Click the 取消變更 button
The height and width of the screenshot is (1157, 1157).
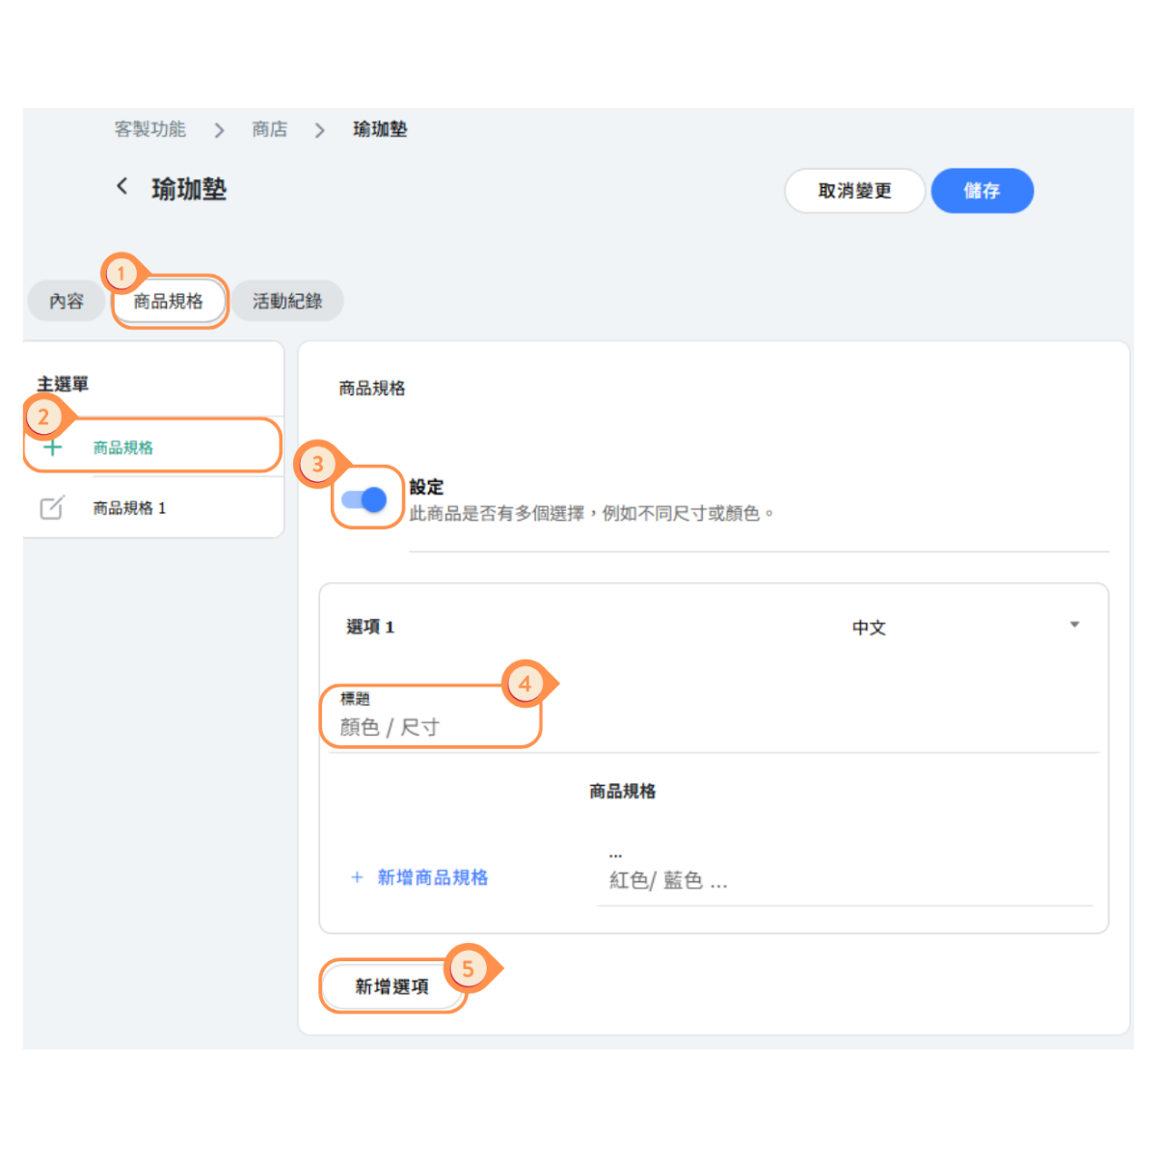(x=854, y=191)
